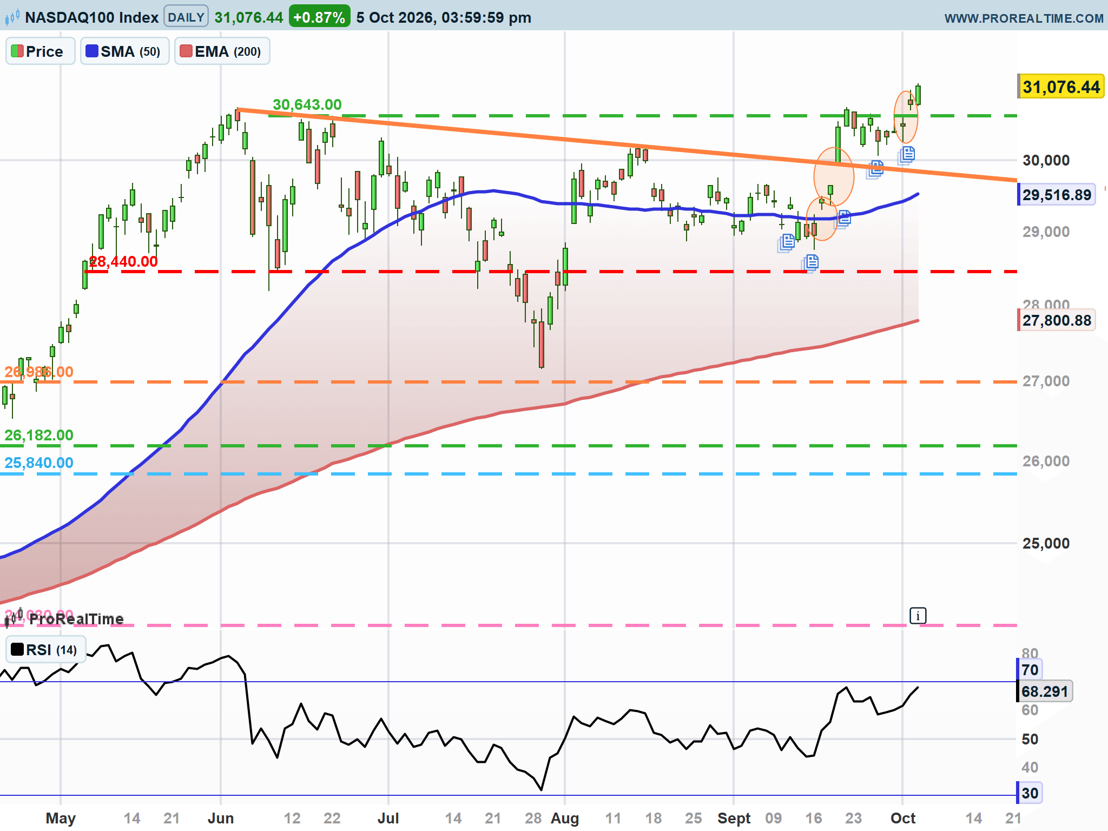Open RSI (14) indicator settings
This screenshot has height=831, width=1108.
click(x=51, y=650)
